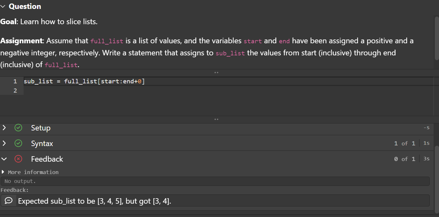Click the green checkmark icon beside Syntax
Screen dimensions: 439x217
click(x=18, y=143)
